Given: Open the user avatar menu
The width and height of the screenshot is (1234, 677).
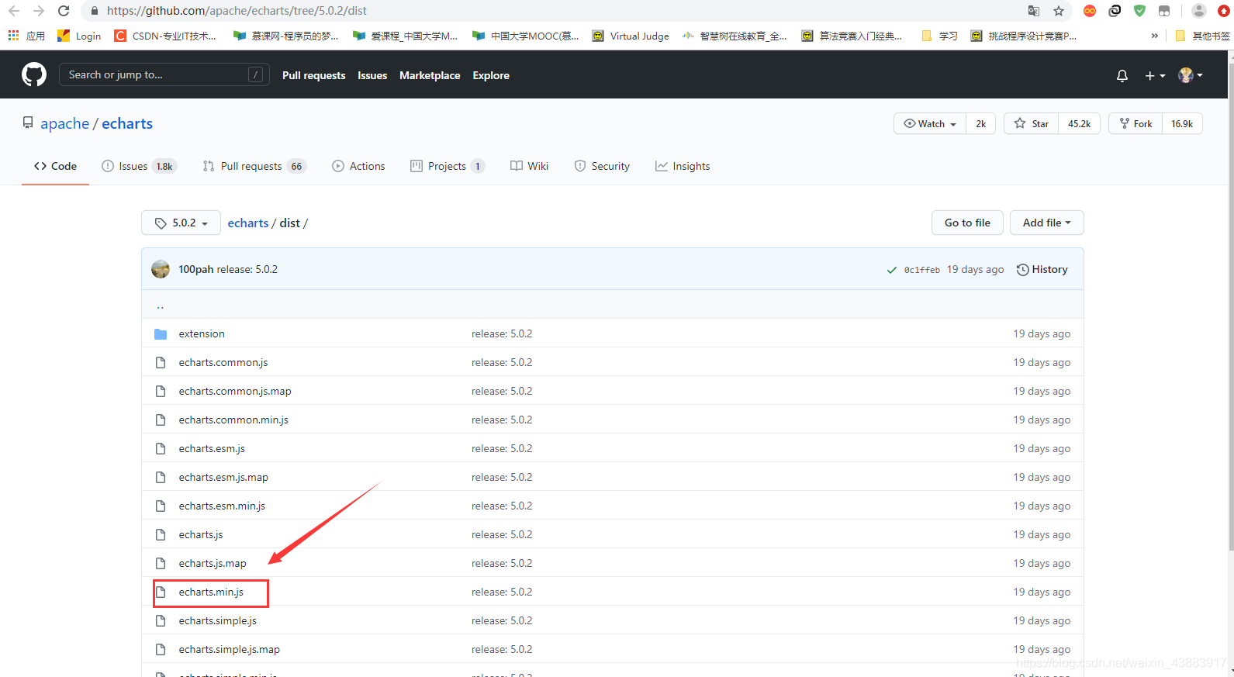Looking at the screenshot, I should click(x=1191, y=75).
